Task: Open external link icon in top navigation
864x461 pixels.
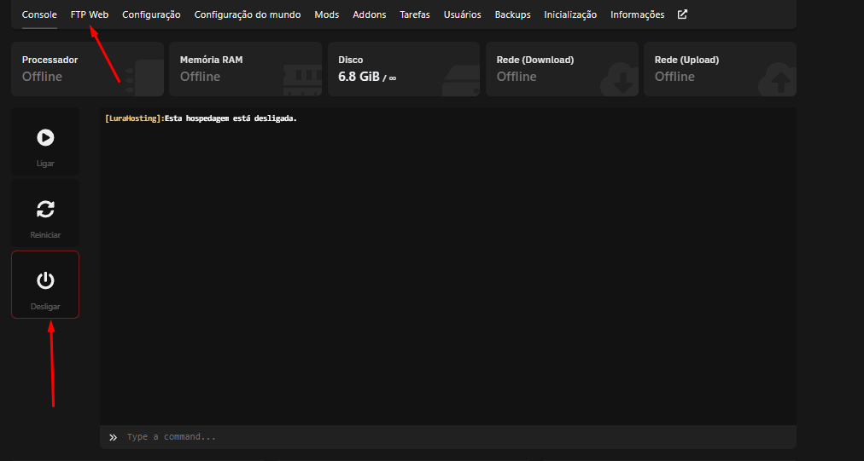Action: pos(682,14)
